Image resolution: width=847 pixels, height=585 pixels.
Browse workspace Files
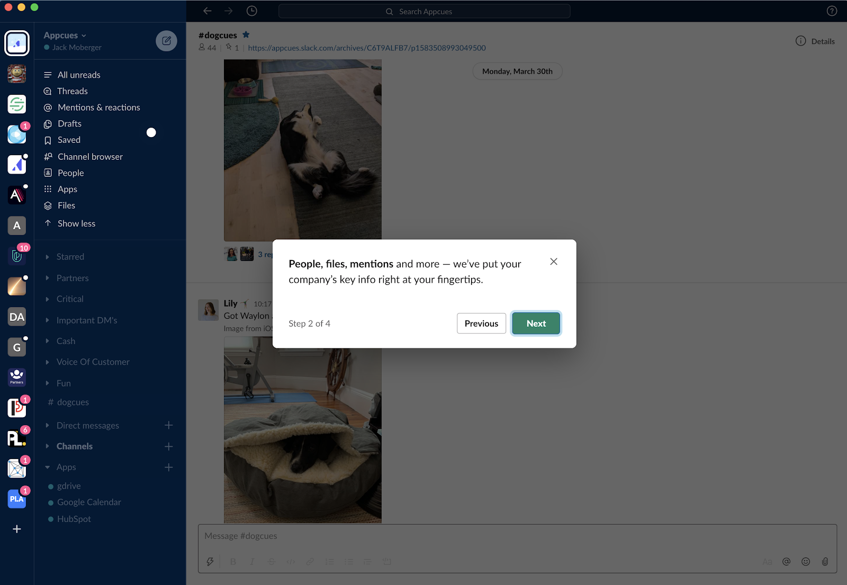coord(66,205)
